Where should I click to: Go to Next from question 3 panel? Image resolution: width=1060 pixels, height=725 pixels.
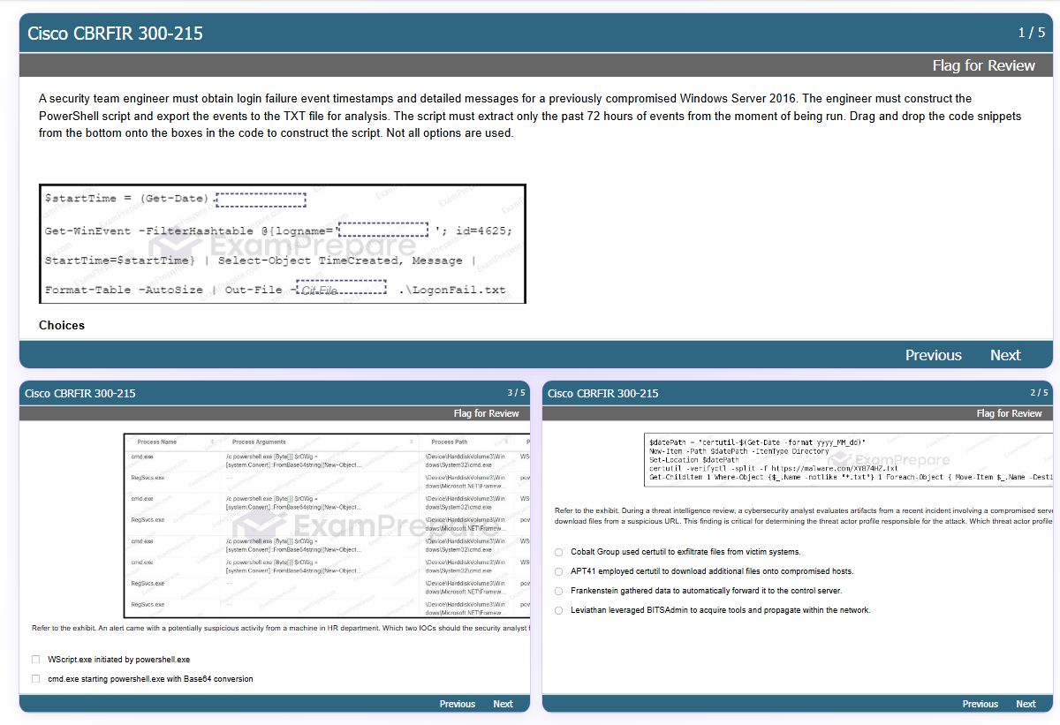point(503,704)
